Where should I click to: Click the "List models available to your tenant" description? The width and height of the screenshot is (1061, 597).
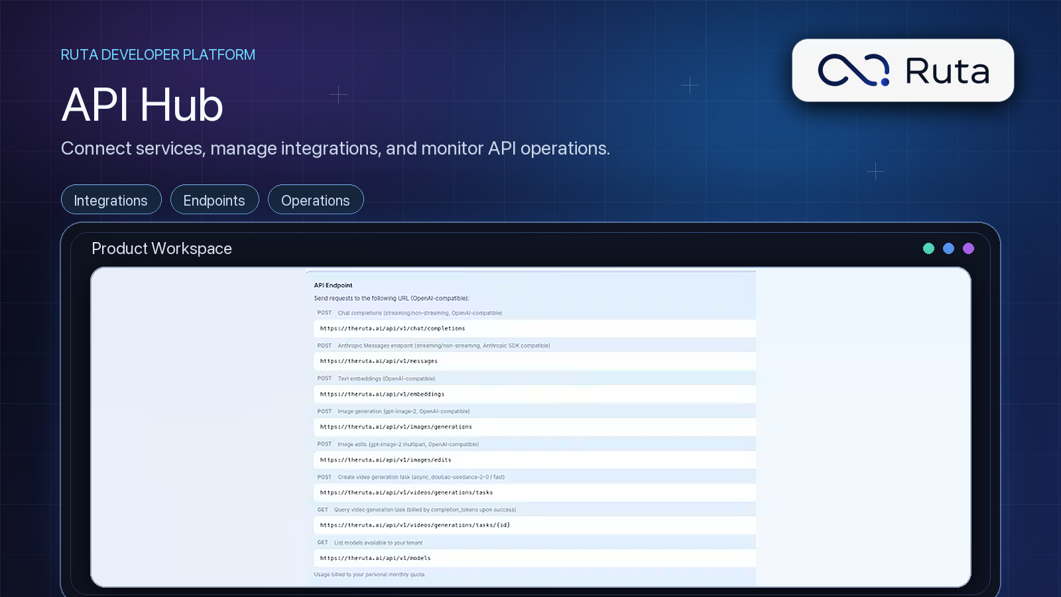378,543
